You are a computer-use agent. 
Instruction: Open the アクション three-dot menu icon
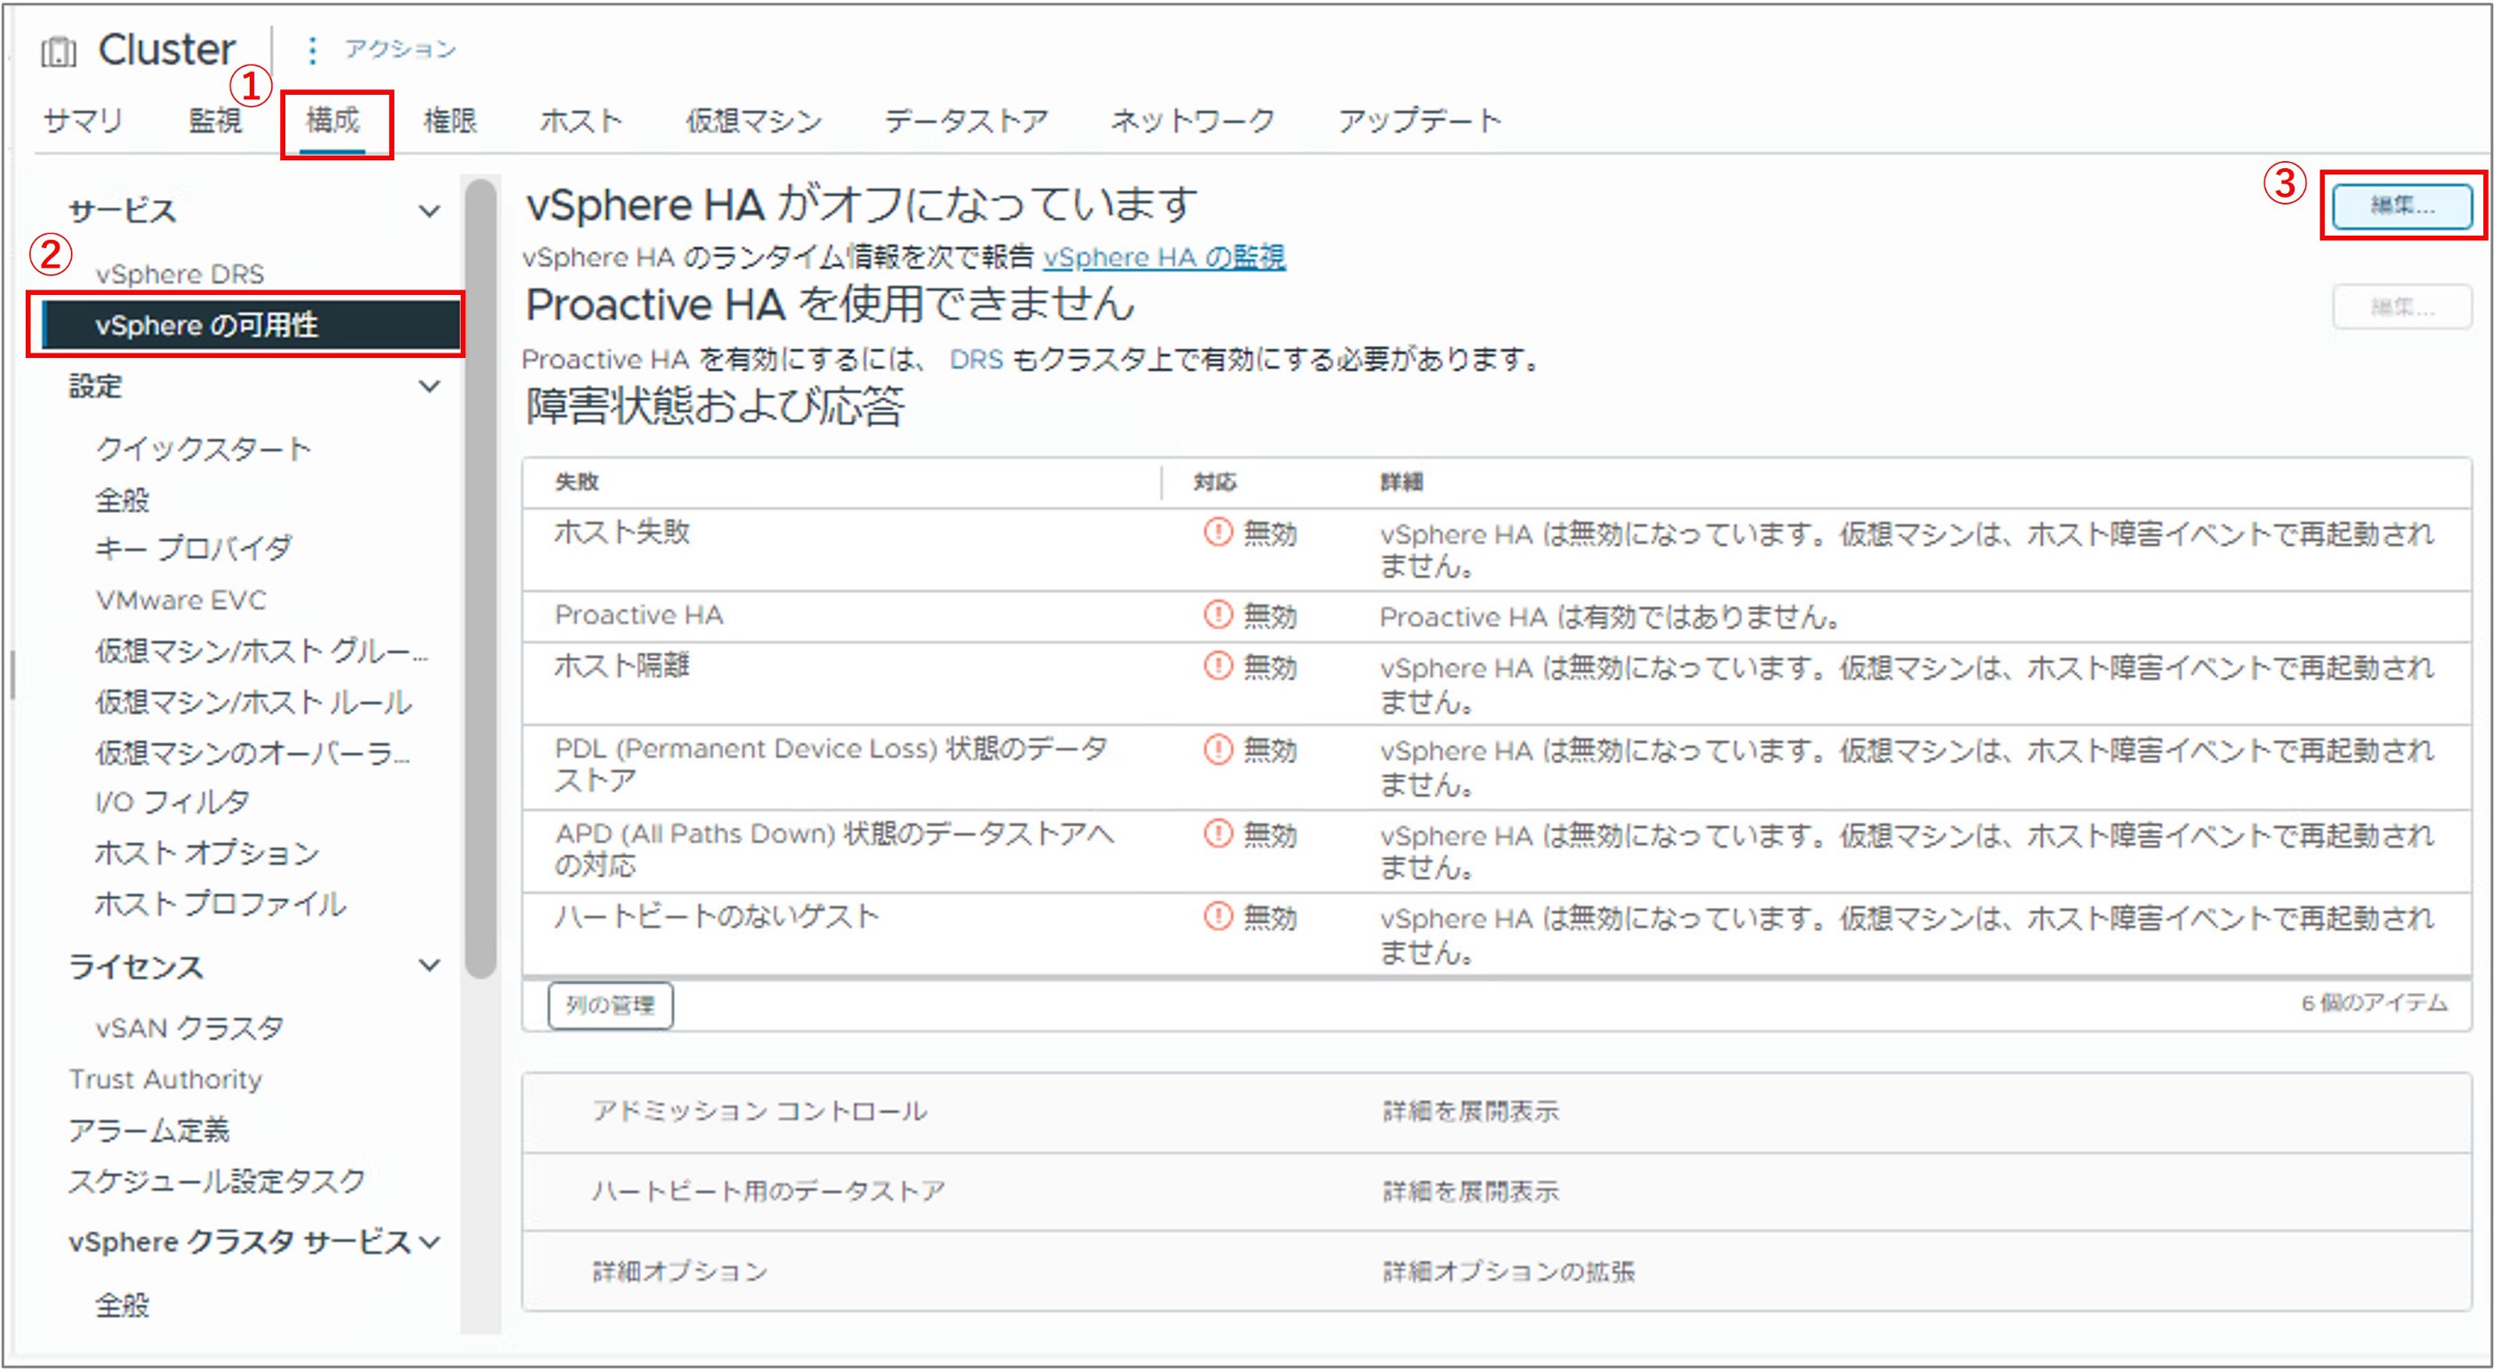[312, 50]
